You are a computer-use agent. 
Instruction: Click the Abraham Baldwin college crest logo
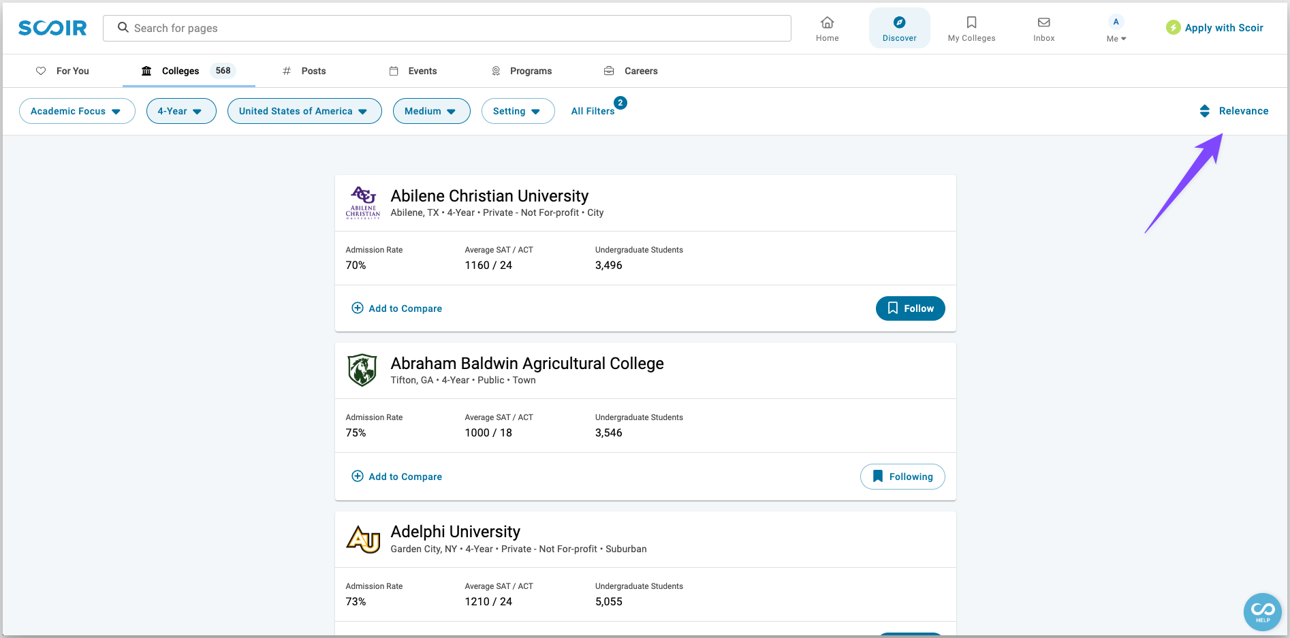[x=362, y=370]
